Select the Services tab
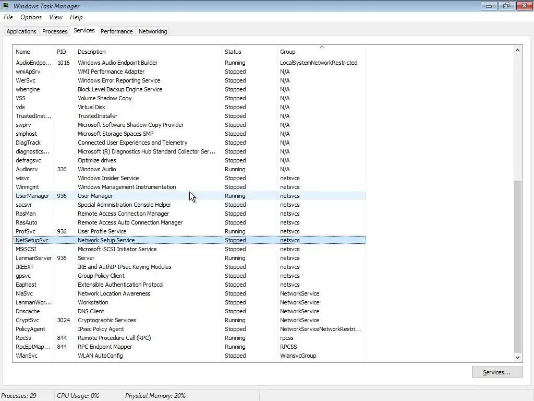 pos(84,30)
